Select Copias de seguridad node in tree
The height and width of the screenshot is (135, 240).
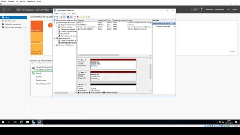pyautogui.click(x=69, y=40)
